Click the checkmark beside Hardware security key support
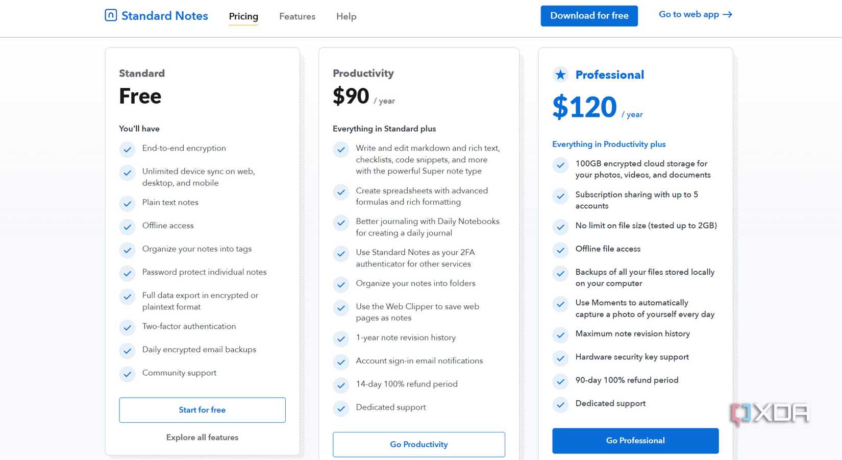842x460 pixels. tap(560, 358)
